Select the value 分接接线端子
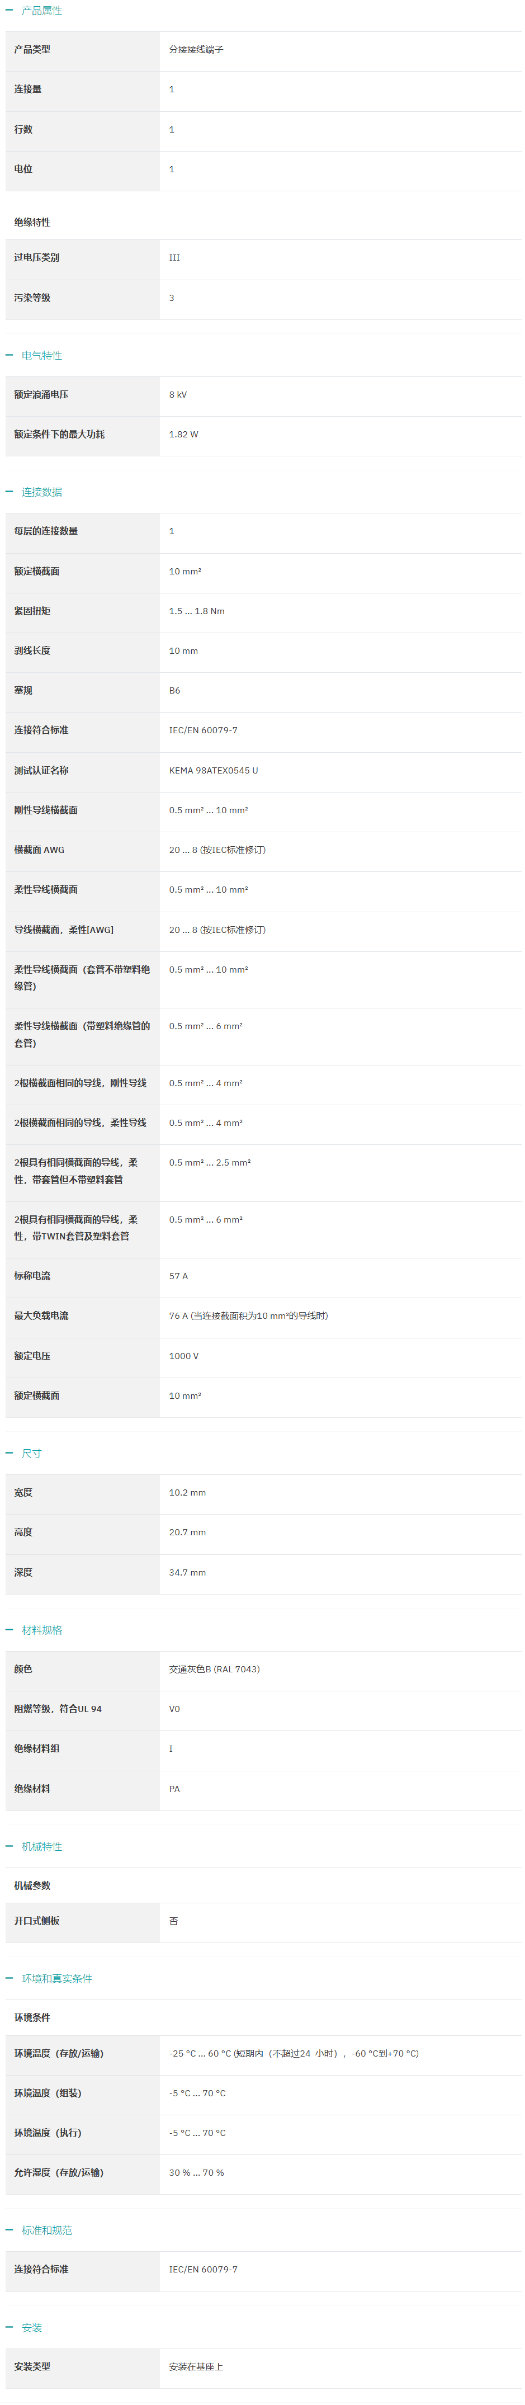 point(196,49)
